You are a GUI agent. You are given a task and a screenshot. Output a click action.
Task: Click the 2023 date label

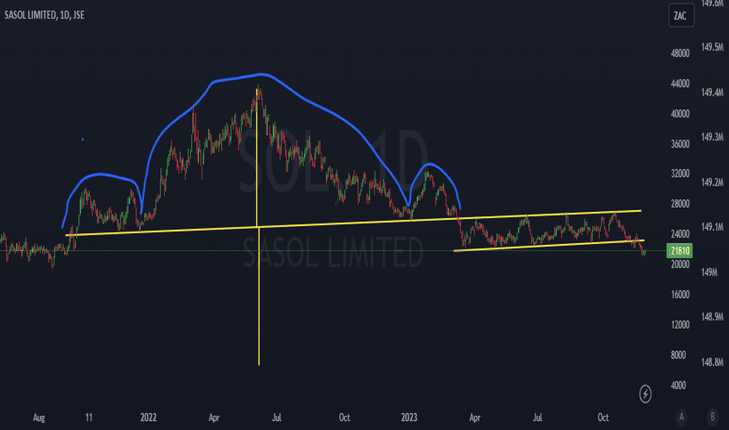point(409,417)
